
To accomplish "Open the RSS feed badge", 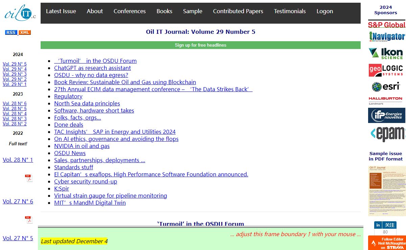I will tap(11, 32).
